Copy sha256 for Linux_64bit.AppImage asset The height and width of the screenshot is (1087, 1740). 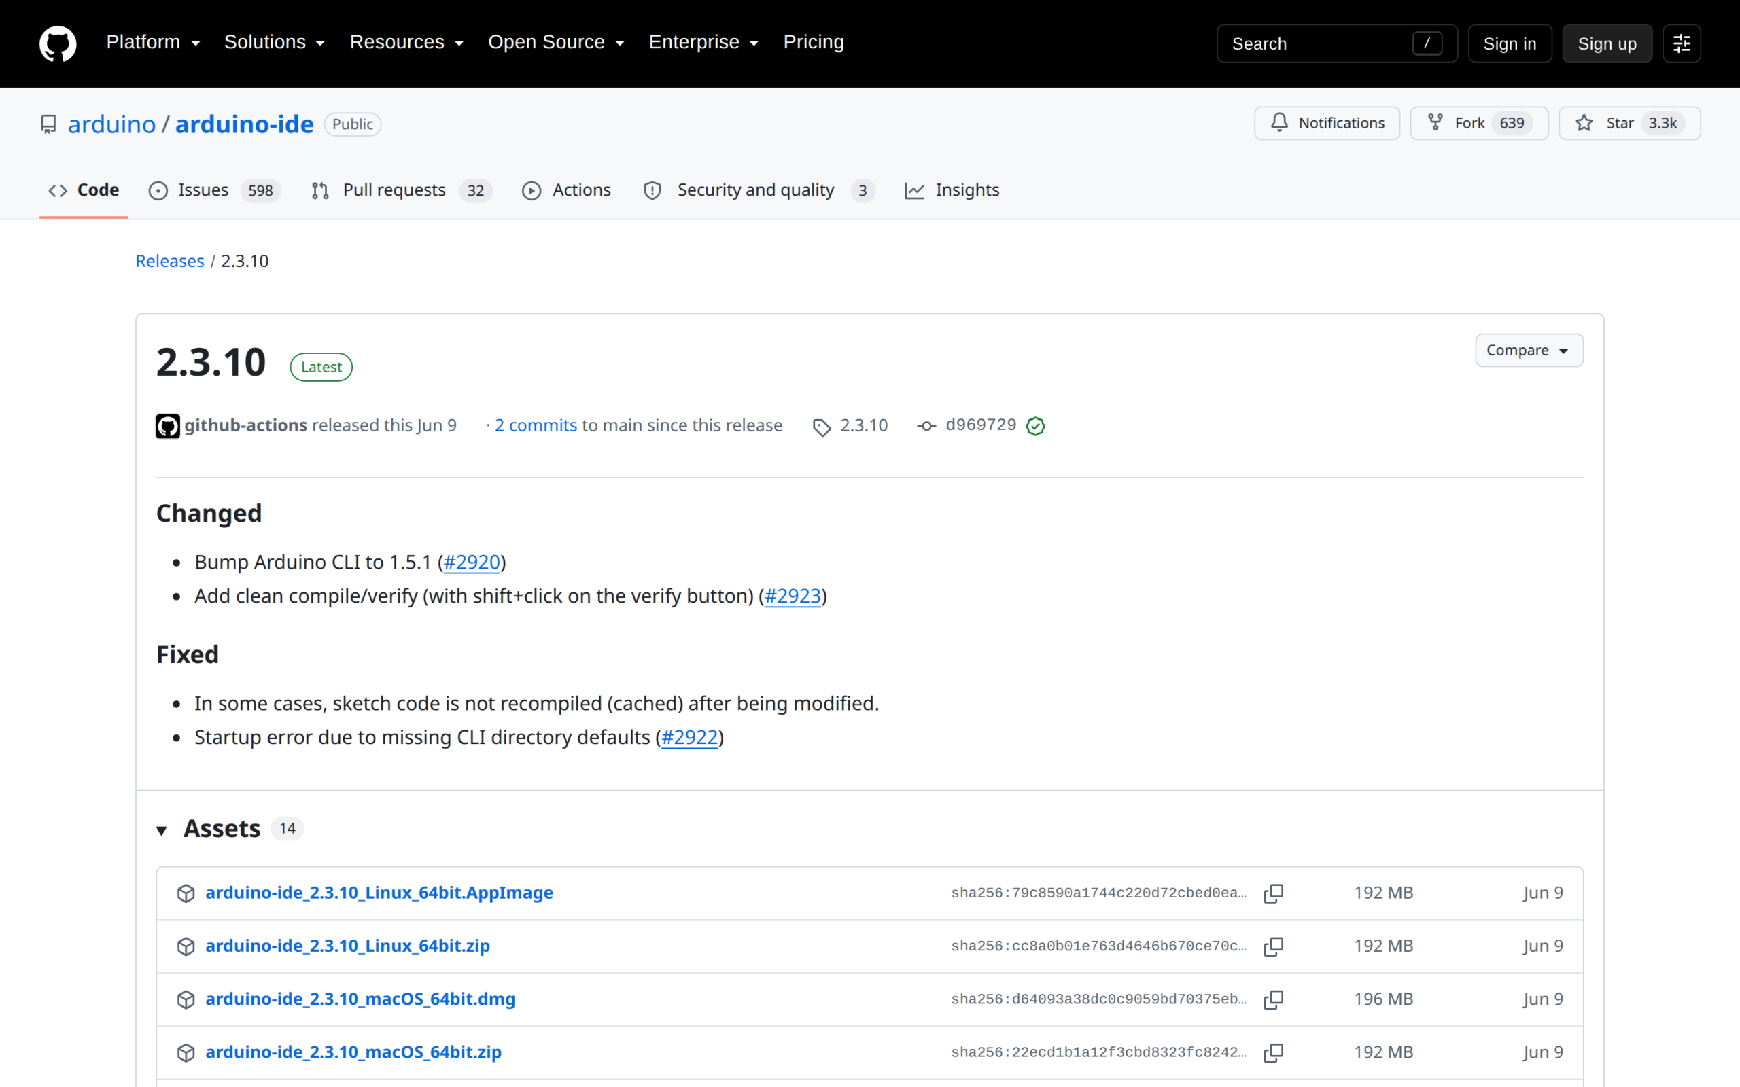pyautogui.click(x=1273, y=893)
